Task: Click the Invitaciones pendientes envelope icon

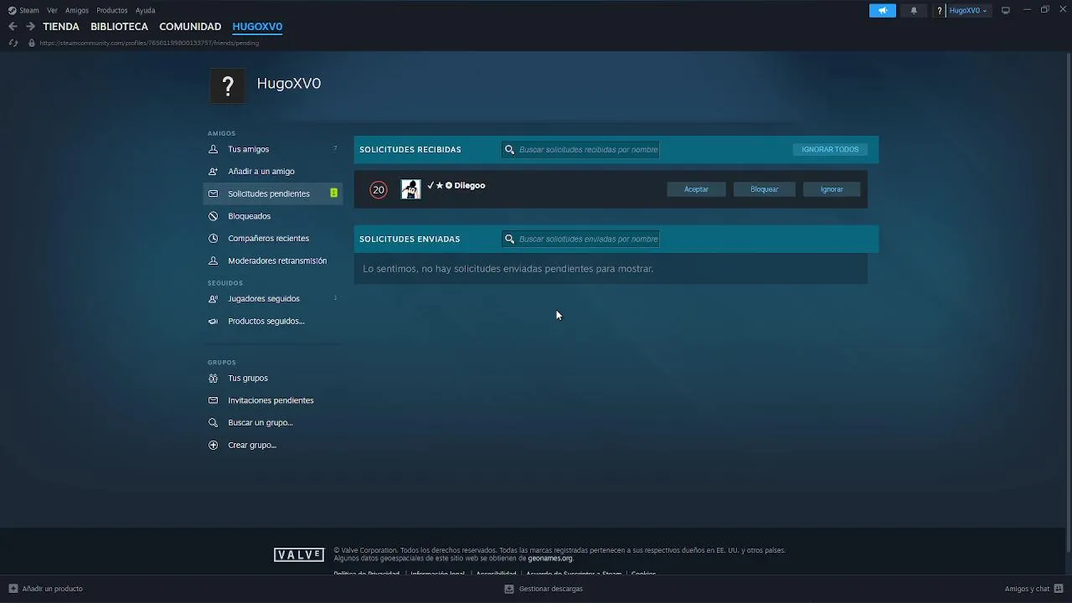Action: 213,400
